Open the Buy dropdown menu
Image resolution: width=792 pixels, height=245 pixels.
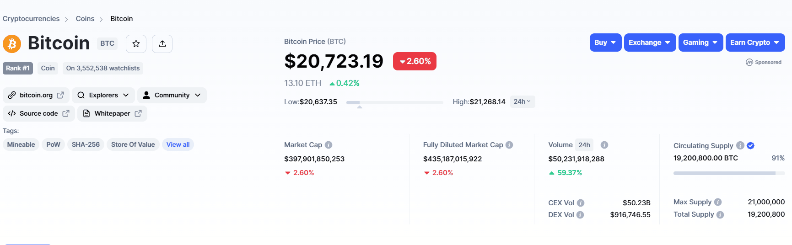[605, 43]
